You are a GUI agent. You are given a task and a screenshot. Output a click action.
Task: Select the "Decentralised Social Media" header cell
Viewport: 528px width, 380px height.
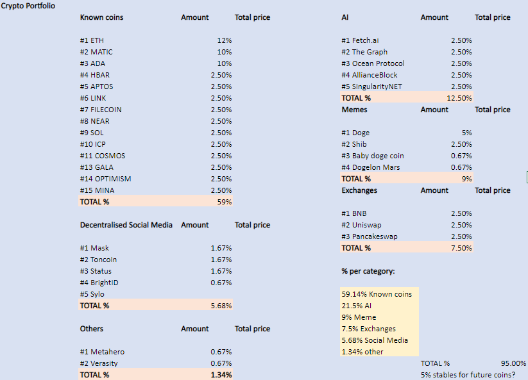click(x=126, y=225)
